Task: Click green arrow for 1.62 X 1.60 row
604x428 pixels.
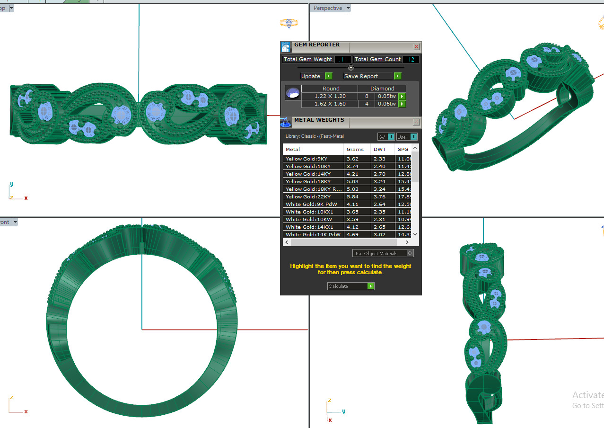Action: tap(402, 104)
